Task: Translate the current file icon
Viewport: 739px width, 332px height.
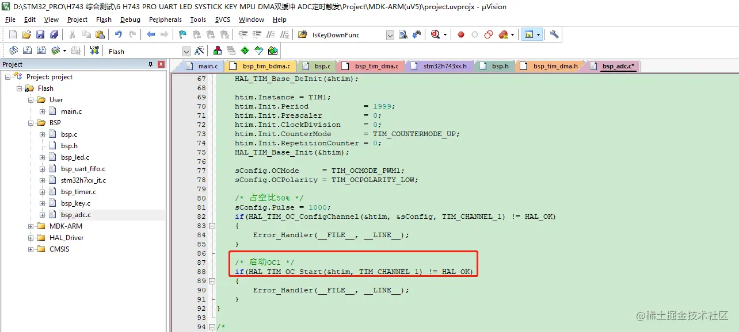Action: tap(13, 51)
